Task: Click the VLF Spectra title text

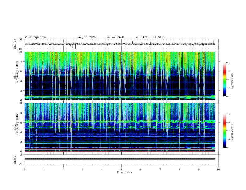Action: point(35,37)
